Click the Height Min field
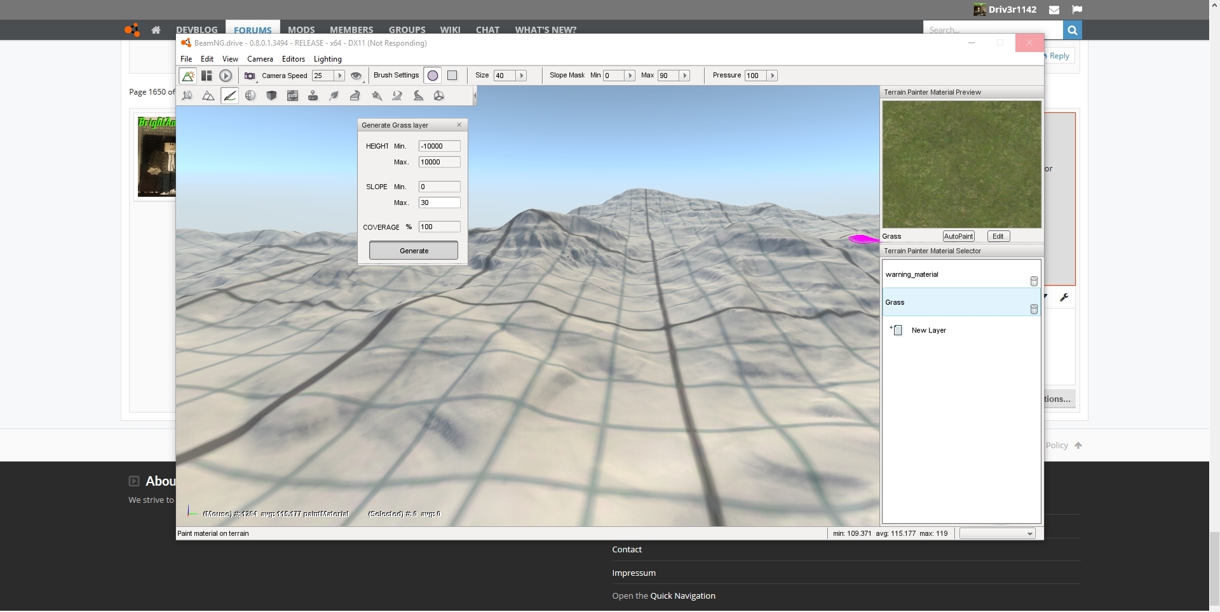Viewport: 1220px width, 612px height. coord(439,146)
